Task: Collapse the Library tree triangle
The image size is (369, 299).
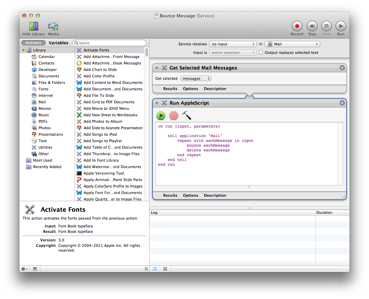Action: pyautogui.click(x=23, y=50)
